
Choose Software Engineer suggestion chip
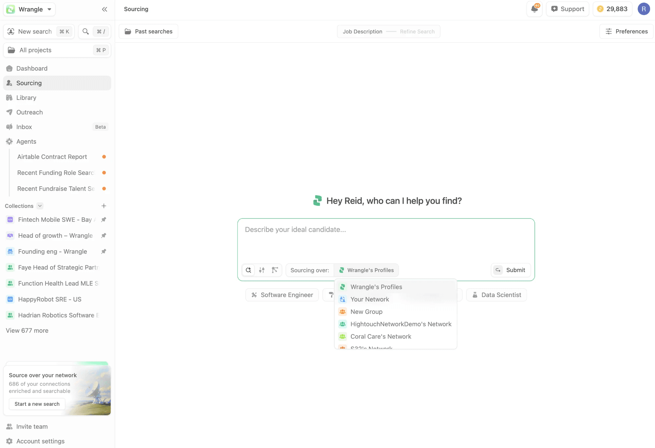pyautogui.click(x=282, y=295)
